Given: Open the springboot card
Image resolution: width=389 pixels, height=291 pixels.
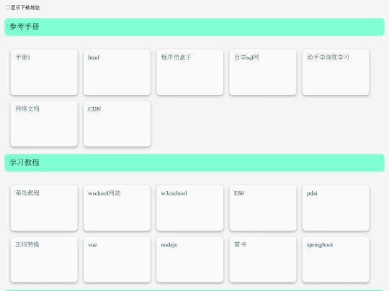Looking at the screenshot, I should point(336,259).
